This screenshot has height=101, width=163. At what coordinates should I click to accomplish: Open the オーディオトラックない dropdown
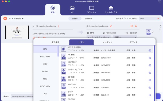tap(98, 37)
